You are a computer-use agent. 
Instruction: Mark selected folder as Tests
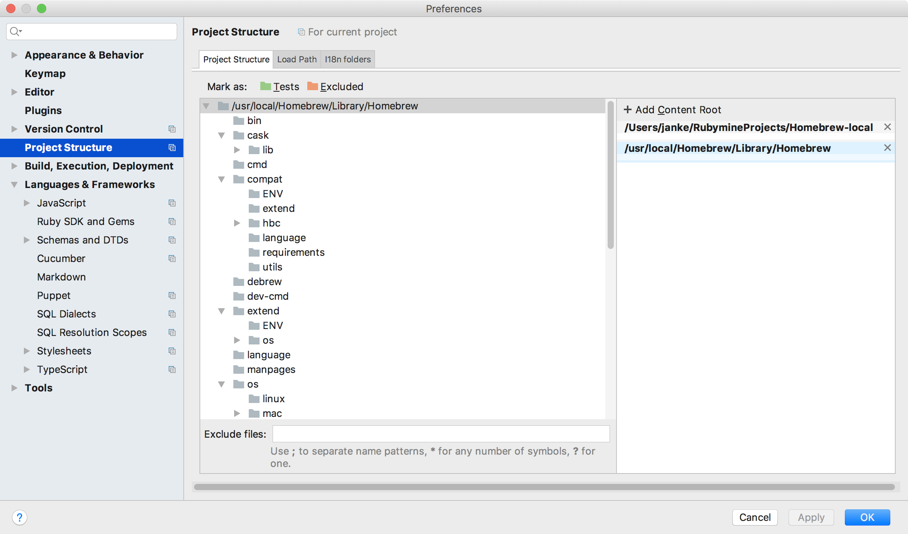(x=280, y=86)
